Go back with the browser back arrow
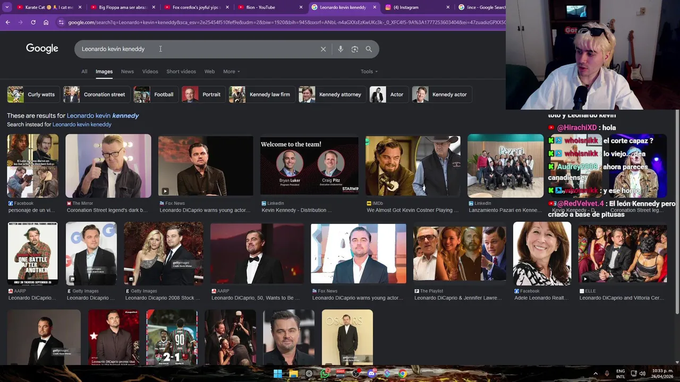The width and height of the screenshot is (680, 382). [x=7, y=22]
